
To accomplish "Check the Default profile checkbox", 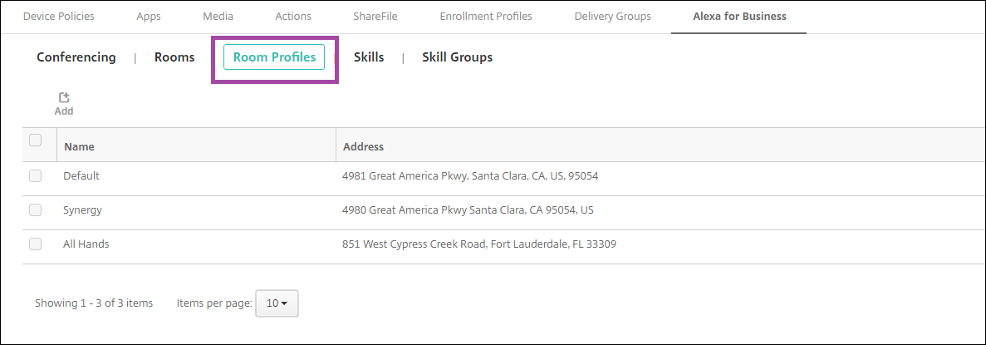I will coord(36,176).
